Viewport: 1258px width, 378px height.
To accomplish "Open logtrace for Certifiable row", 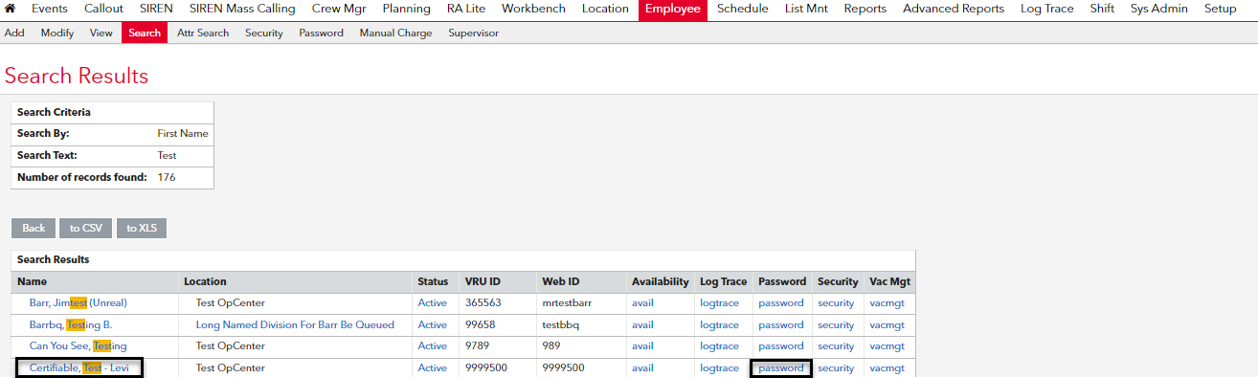I will coord(719,368).
